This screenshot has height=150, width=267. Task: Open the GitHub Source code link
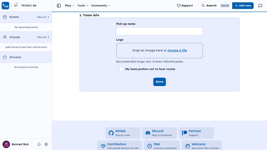click(x=123, y=133)
